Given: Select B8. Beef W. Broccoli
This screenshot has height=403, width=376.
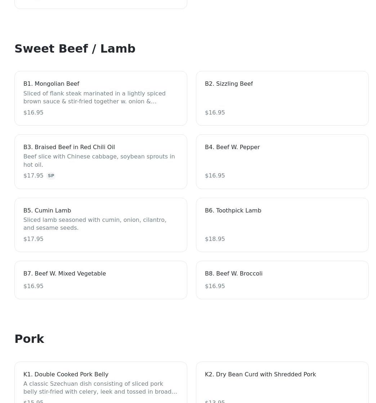Looking at the screenshot, I should 282,280.
